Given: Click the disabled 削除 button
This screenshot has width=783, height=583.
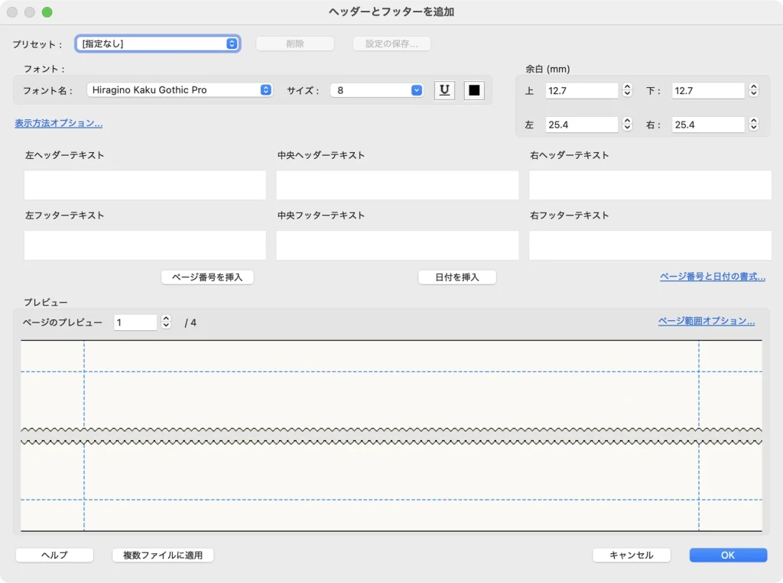Looking at the screenshot, I should 295,44.
